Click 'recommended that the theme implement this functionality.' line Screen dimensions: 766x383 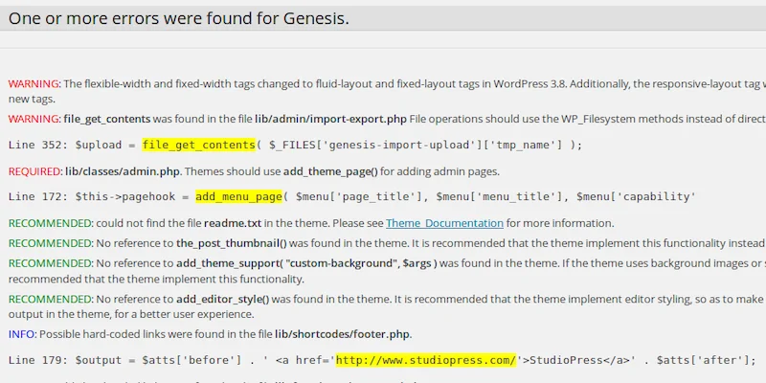[156, 279]
